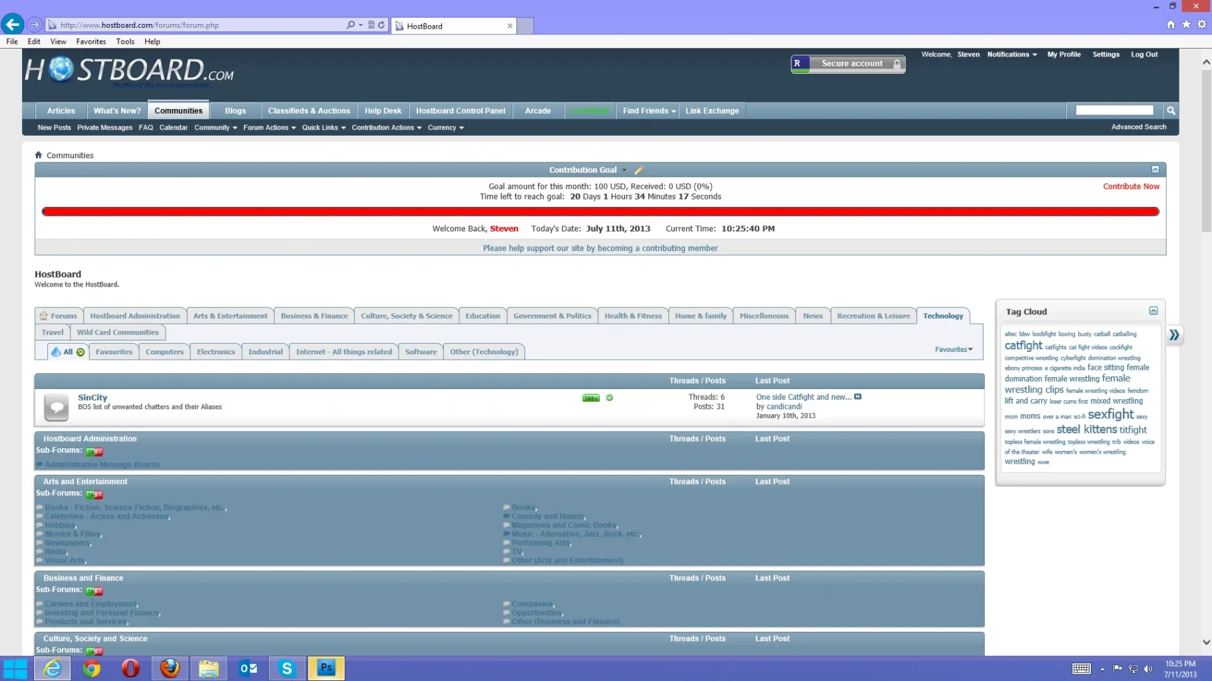The width and height of the screenshot is (1212, 681).
Task: Select the Computers sub-tab
Action: point(164,352)
